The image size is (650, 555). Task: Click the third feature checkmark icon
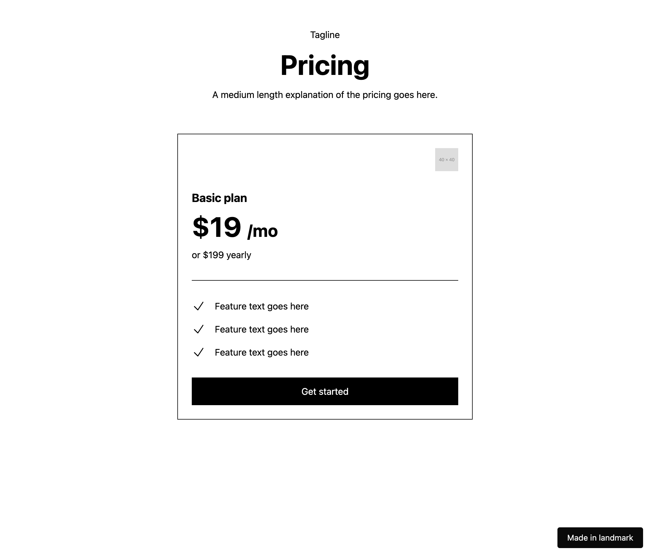point(199,352)
